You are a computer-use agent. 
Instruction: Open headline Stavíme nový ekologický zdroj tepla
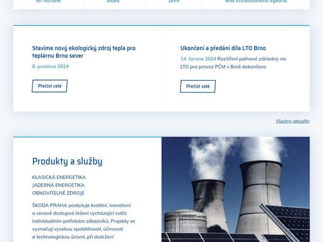(x=84, y=52)
